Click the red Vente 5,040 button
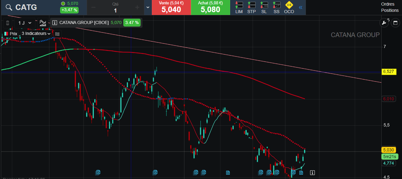The image size is (402, 179). point(171,7)
